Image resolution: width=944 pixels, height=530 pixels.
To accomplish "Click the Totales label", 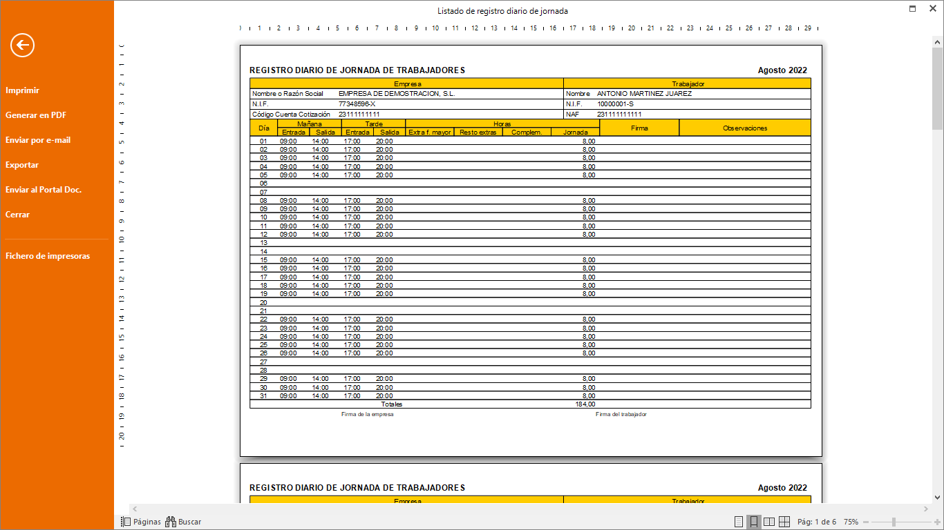I will tap(392, 404).
